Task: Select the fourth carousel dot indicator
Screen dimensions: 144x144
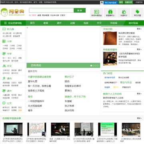Action: (x=98, y=66)
